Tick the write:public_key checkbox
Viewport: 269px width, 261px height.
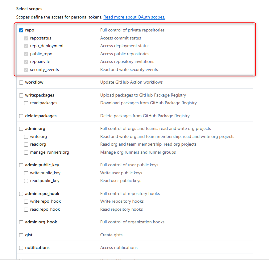[26, 173]
